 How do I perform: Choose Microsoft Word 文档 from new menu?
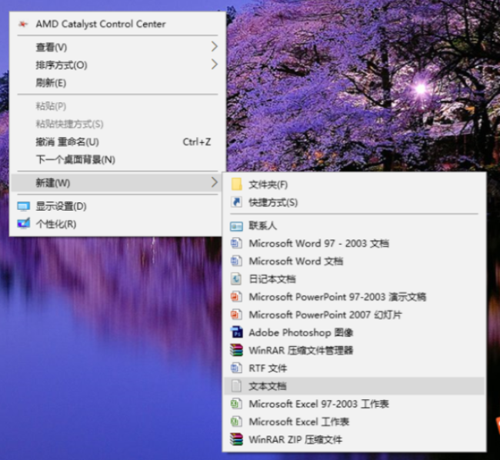tap(295, 262)
